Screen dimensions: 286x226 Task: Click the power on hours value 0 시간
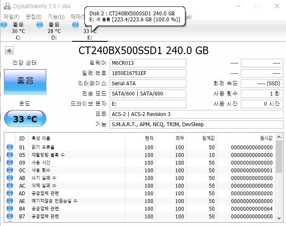click(262, 104)
